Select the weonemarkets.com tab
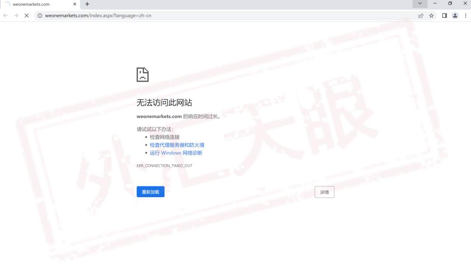471x276 pixels. [40, 4]
